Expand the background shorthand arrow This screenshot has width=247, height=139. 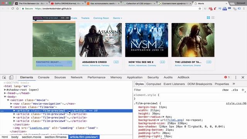tap(158, 120)
